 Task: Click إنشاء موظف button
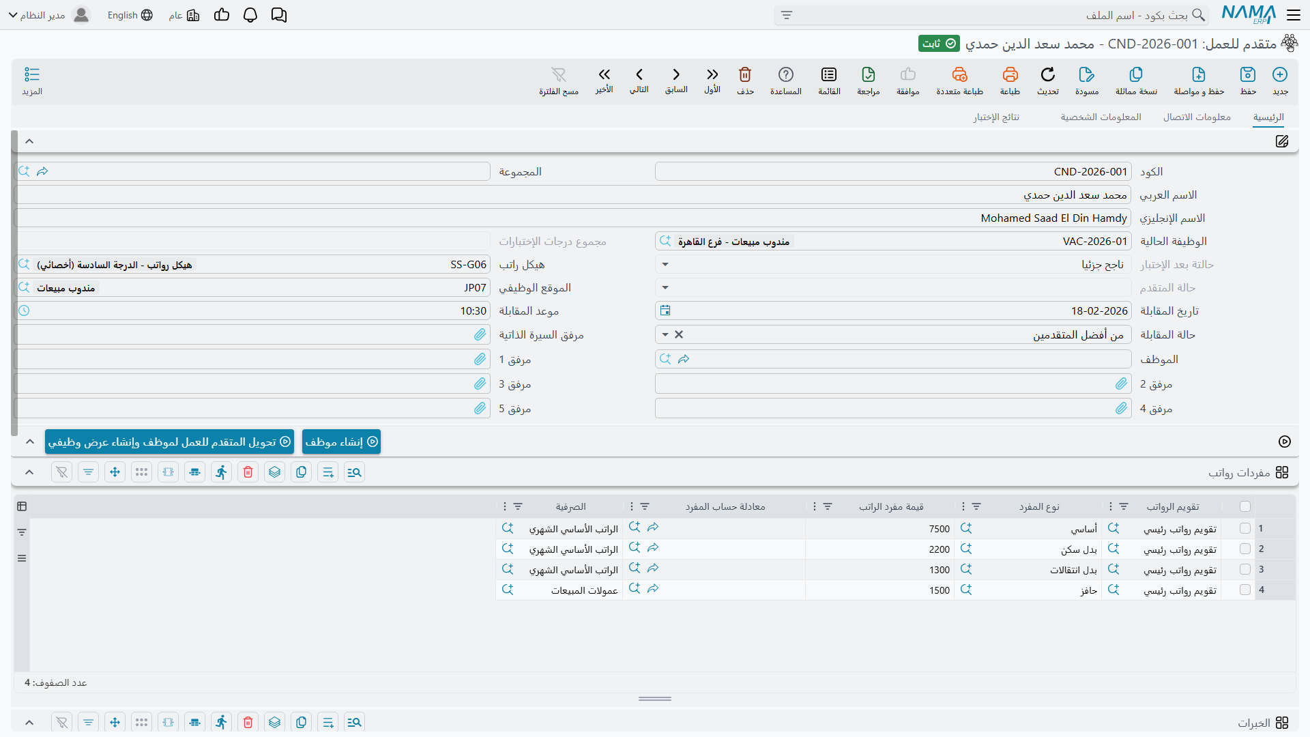pos(341,442)
